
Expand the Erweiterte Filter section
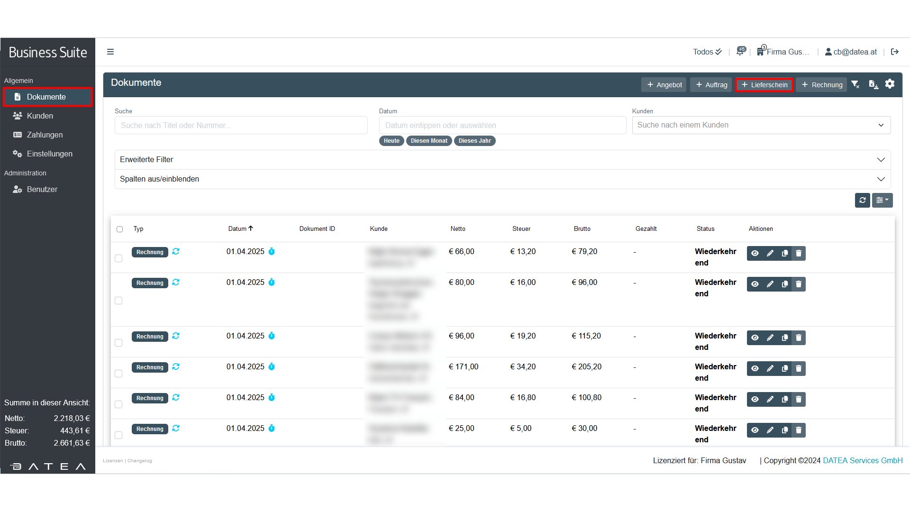[502, 160]
